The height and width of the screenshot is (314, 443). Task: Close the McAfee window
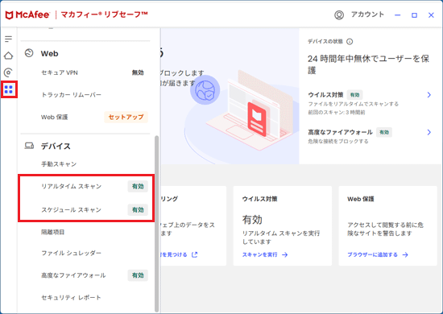431,15
